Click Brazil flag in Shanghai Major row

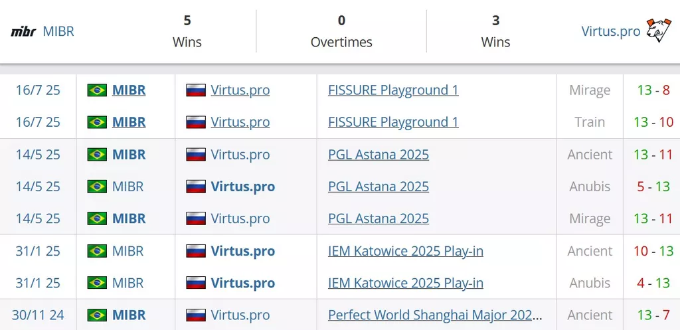click(97, 315)
